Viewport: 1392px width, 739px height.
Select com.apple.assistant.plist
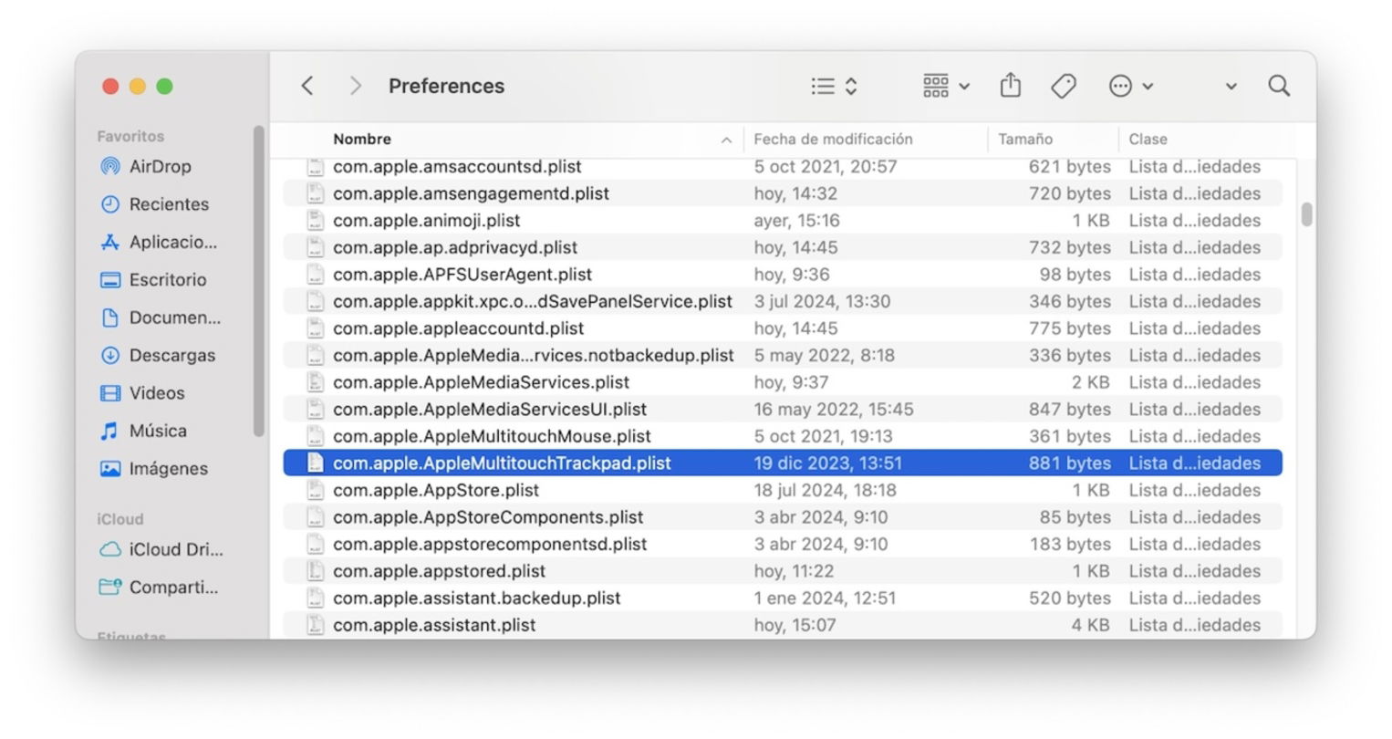coord(783,625)
